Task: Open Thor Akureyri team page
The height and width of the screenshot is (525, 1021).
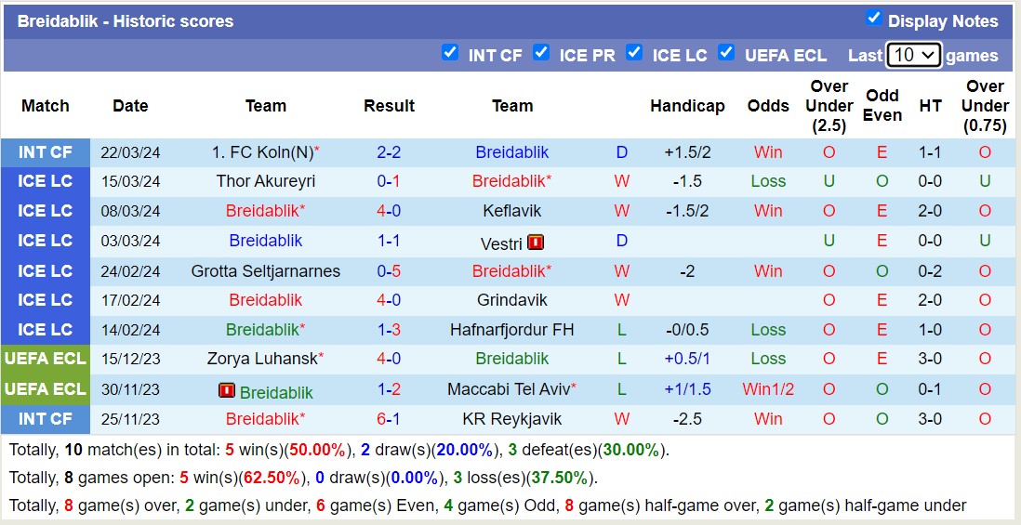Action: [x=265, y=181]
